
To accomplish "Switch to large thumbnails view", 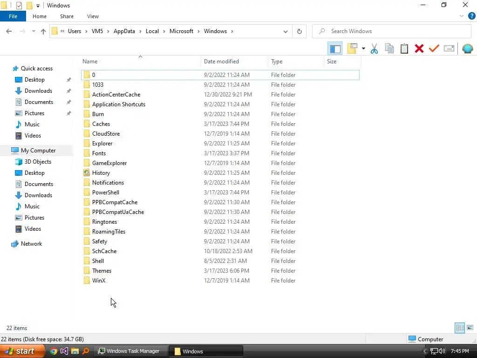I will point(470,328).
